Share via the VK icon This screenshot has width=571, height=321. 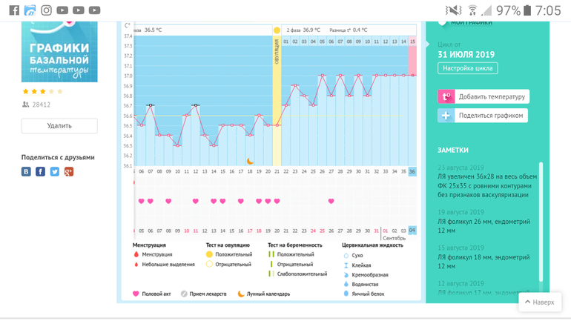pos(26,171)
